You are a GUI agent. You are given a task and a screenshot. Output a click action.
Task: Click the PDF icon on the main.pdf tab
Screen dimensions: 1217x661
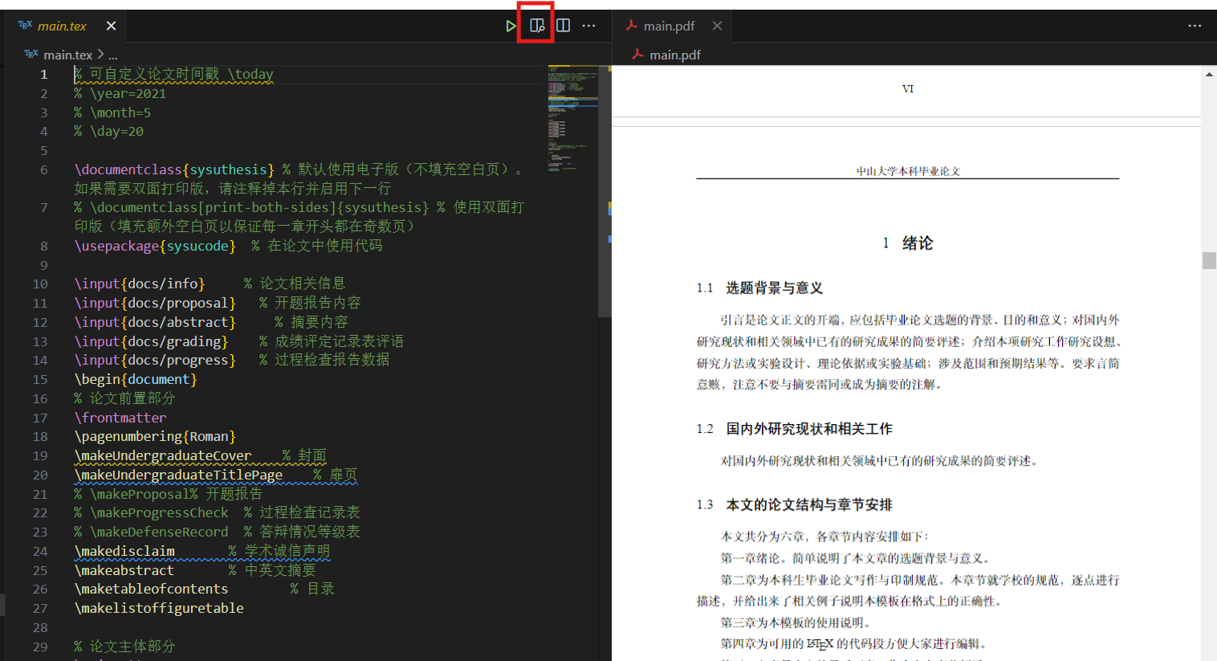point(631,25)
